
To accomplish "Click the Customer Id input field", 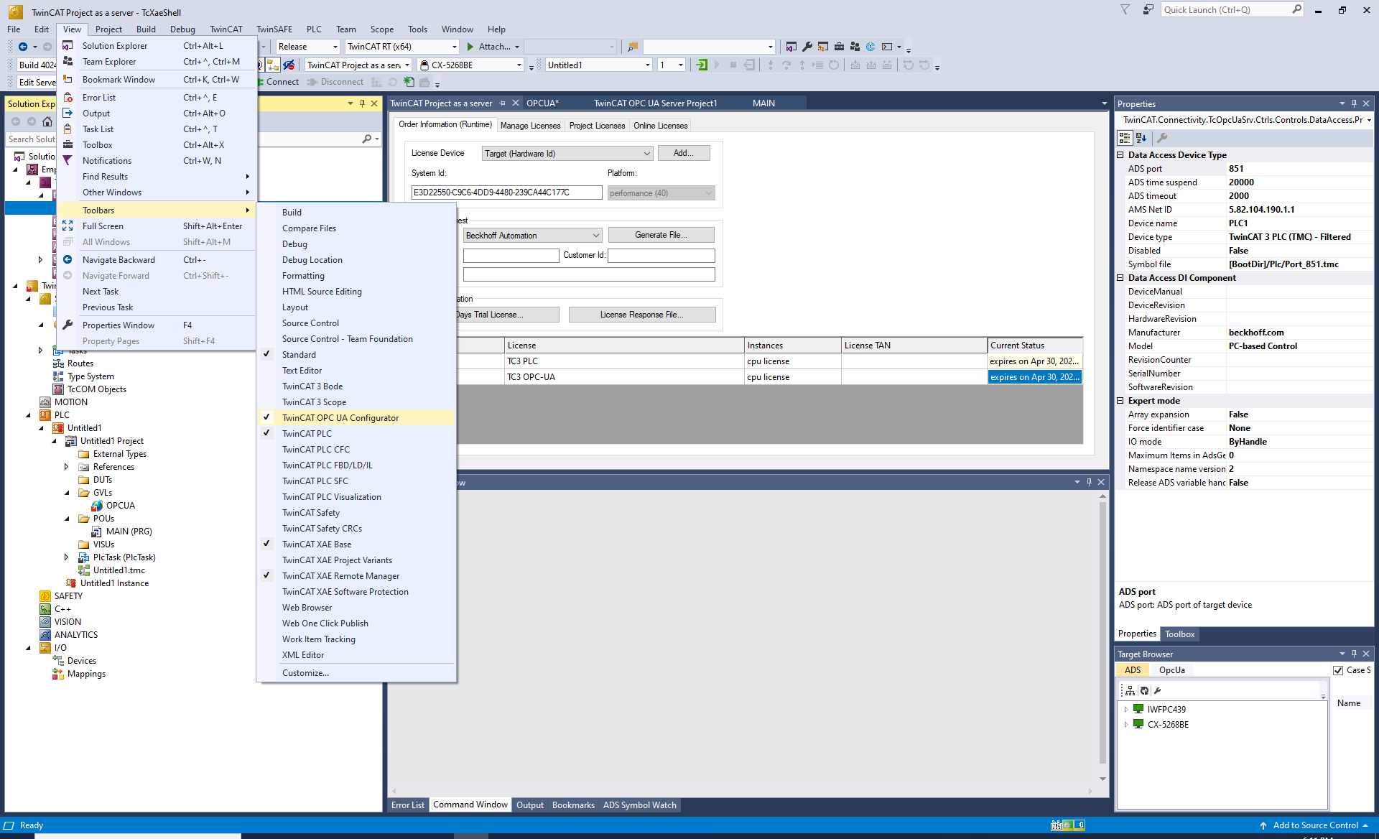I will (661, 255).
